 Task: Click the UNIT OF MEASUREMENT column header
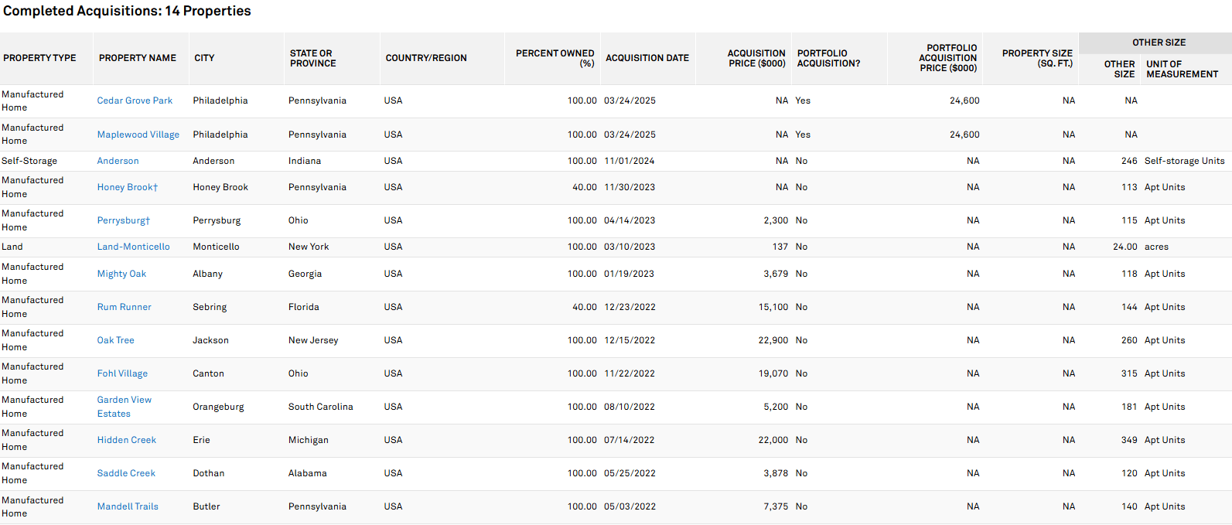tap(1182, 69)
